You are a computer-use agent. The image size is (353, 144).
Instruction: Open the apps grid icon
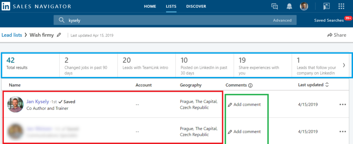(x=341, y=6)
